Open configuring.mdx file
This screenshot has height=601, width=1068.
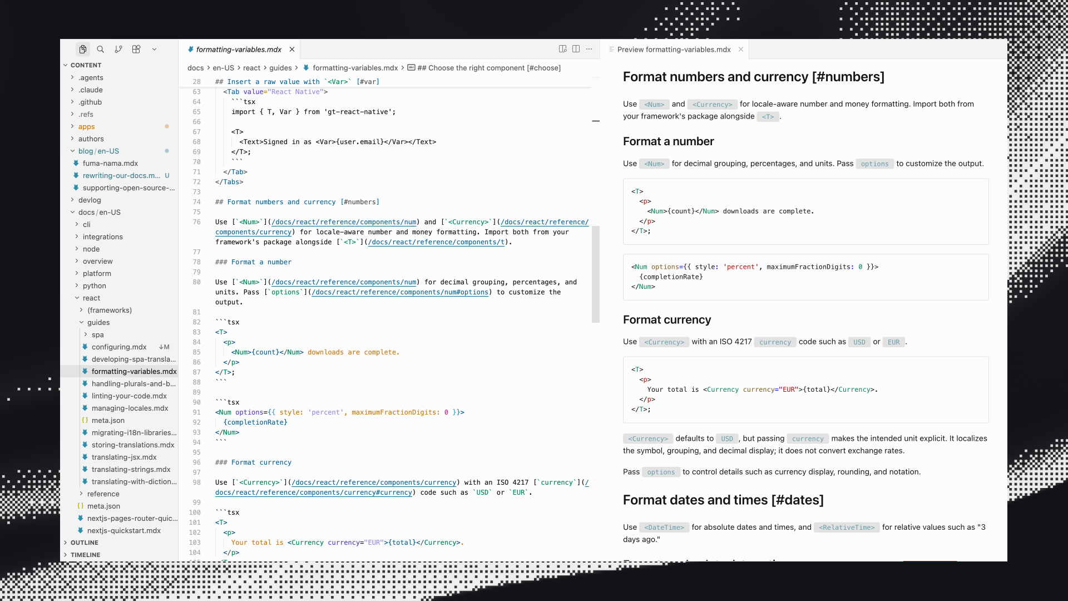[119, 347]
